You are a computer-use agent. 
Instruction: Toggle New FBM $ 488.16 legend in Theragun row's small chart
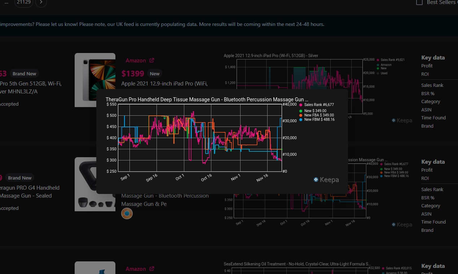click(x=394, y=176)
